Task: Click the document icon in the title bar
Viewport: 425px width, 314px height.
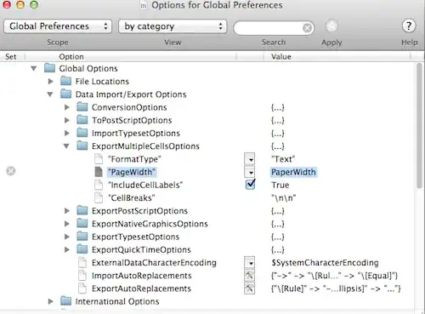Action: [x=144, y=5]
